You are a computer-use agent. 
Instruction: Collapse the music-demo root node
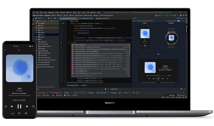35,21
